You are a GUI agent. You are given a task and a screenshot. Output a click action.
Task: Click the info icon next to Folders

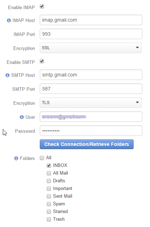pos(16,159)
